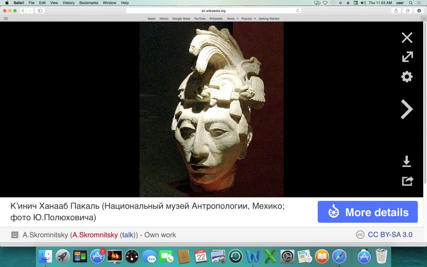
Task: Open Calendar from the Dock
Action: click(201, 257)
